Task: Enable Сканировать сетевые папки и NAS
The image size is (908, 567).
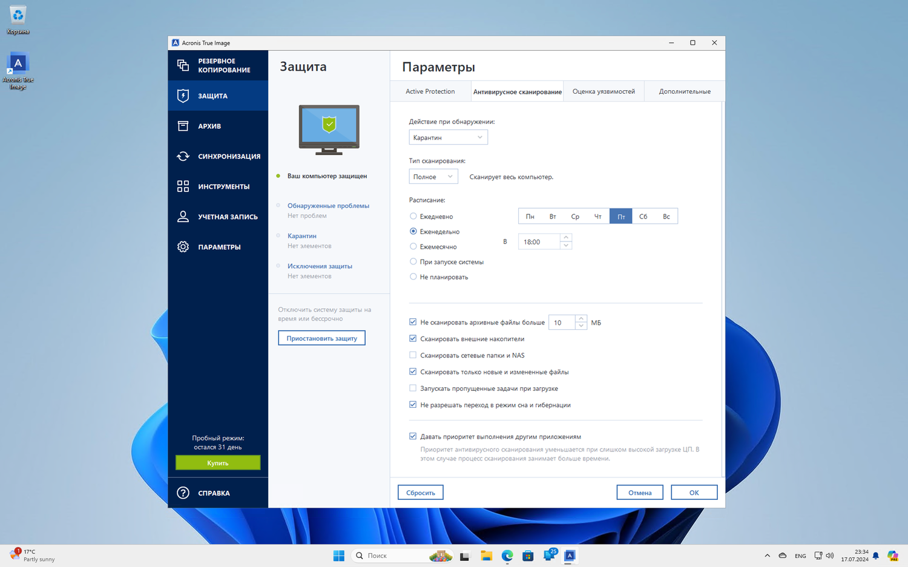Action: click(413, 355)
